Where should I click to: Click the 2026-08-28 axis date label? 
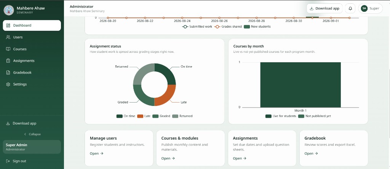256,21
